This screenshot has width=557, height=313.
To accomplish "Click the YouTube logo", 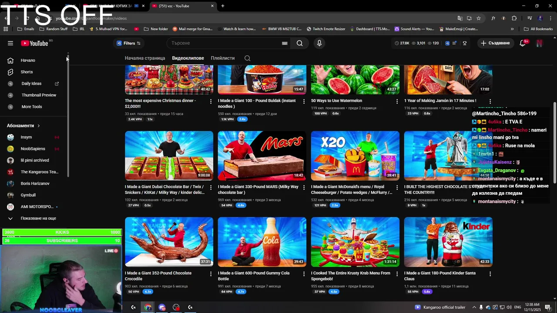I will point(35,43).
